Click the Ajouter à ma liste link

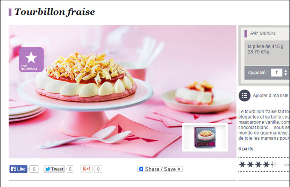click(270, 96)
